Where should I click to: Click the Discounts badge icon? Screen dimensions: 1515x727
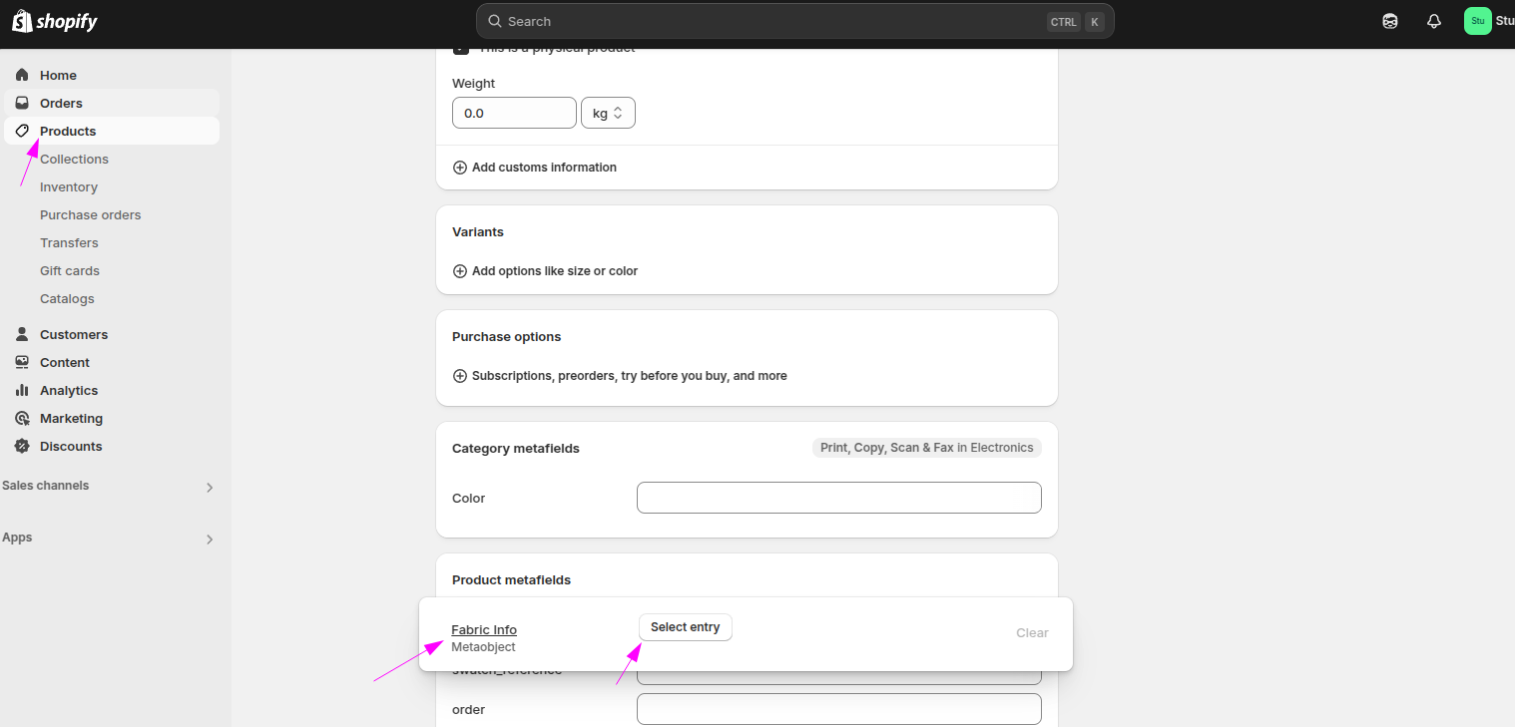pyautogui.click(x=22, y=446)
